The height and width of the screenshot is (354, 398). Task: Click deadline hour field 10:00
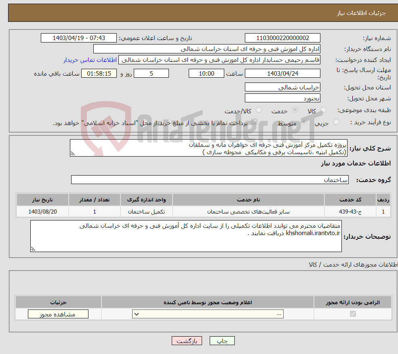(206, 74)
